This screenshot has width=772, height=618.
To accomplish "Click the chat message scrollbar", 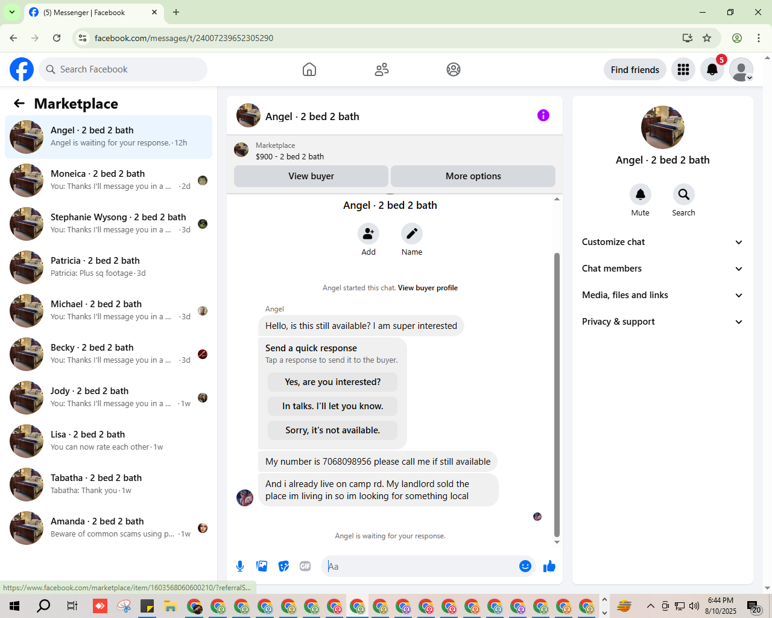I will click(x=557, y=395).
